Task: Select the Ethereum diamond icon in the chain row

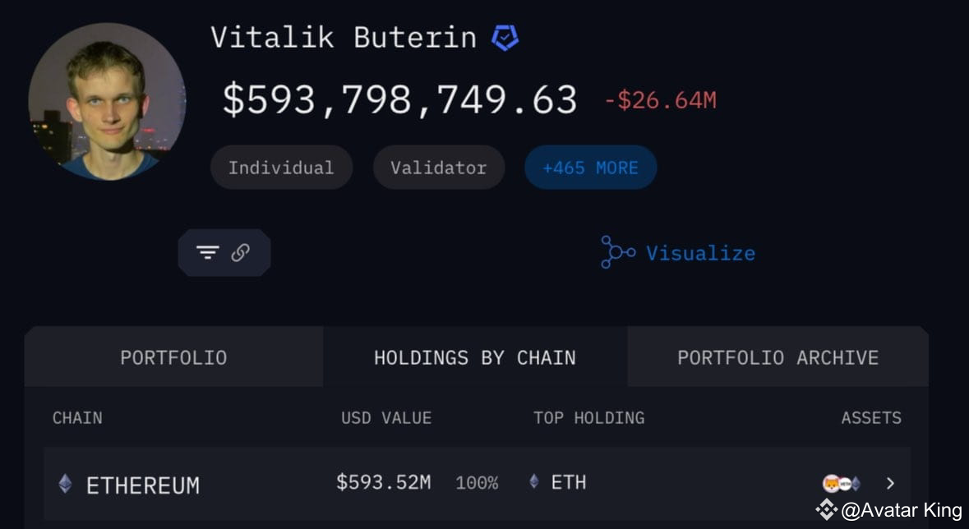Action: [x=64, y=485]
